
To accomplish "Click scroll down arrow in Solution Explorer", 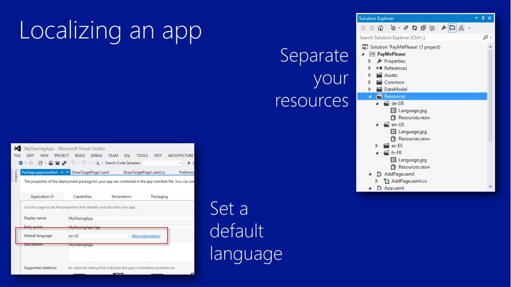I will click(491, 187).
